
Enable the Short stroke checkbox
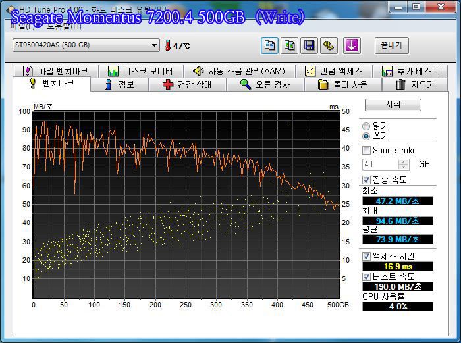366,151
